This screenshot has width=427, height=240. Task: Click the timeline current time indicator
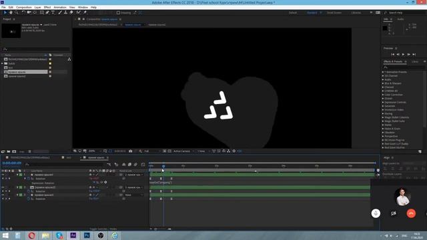tap(163, 166)
